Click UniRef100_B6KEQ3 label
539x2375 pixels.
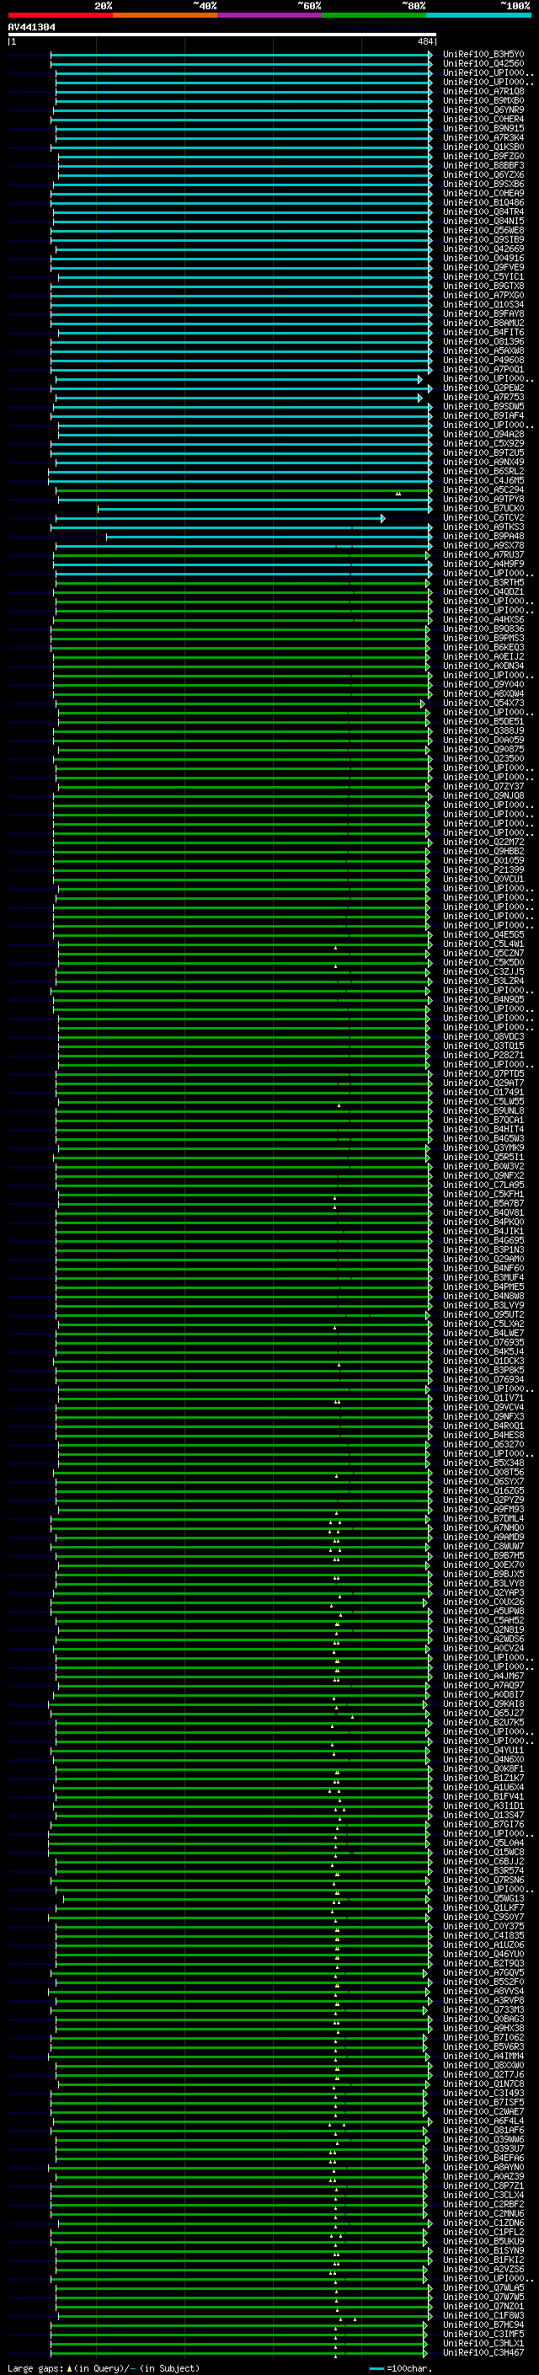tap(483, 647)
